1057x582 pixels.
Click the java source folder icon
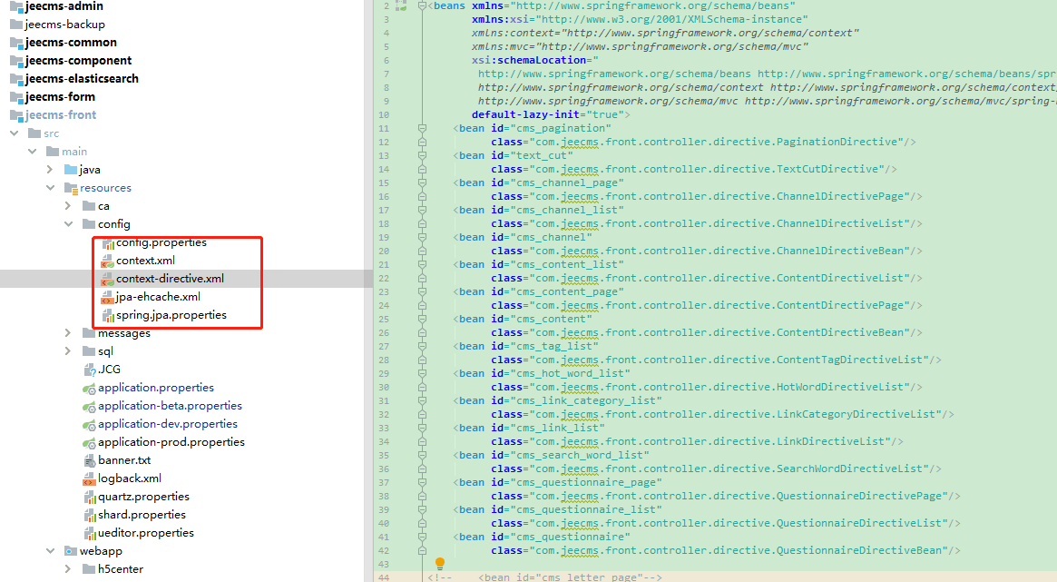pyautogui.click(x=71, y=169)
